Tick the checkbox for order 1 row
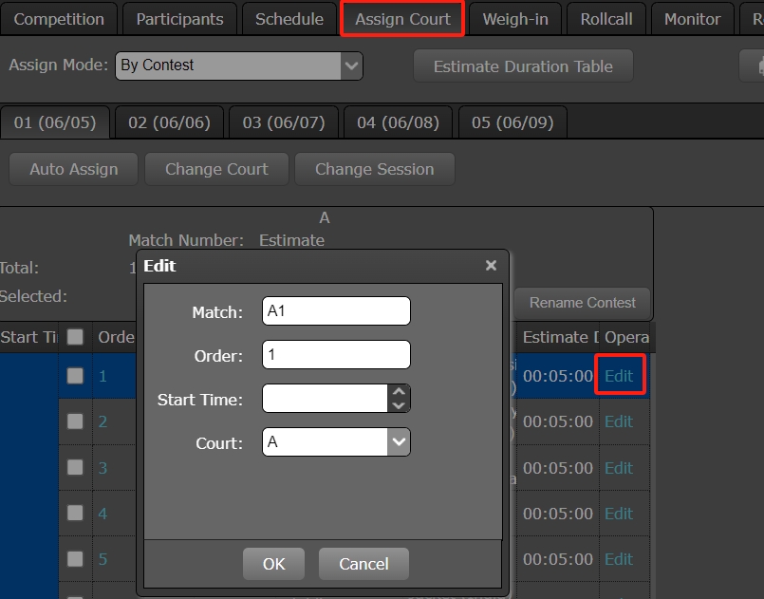 (75, 376)
